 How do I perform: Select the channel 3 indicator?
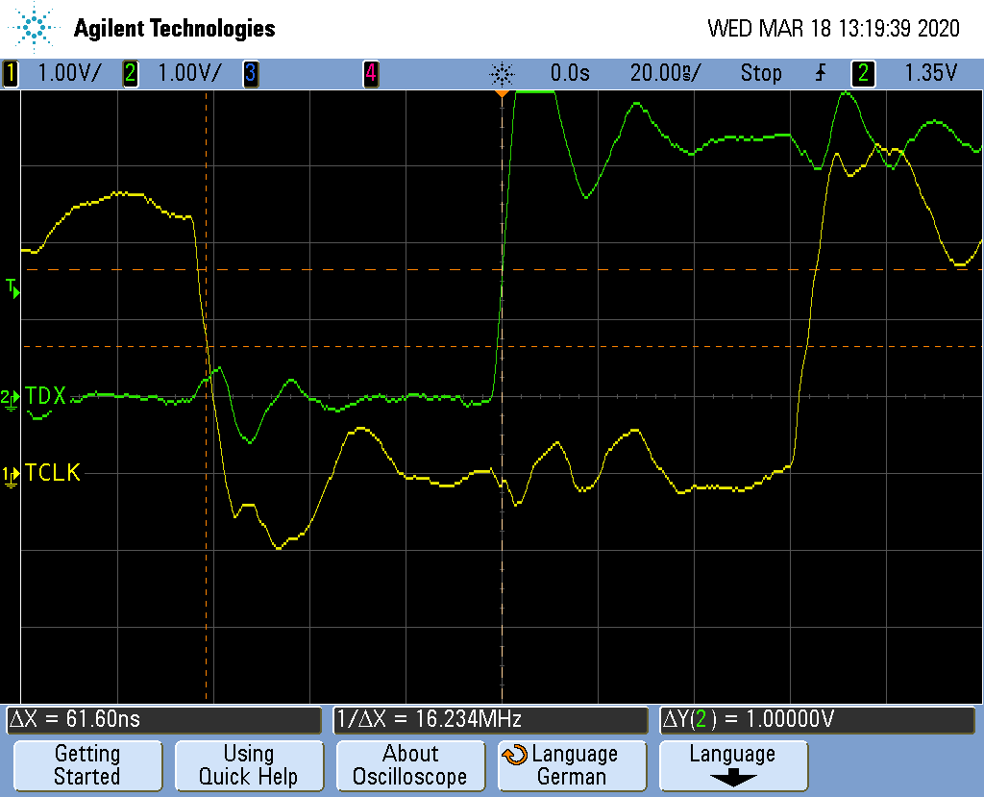(250, 73)
